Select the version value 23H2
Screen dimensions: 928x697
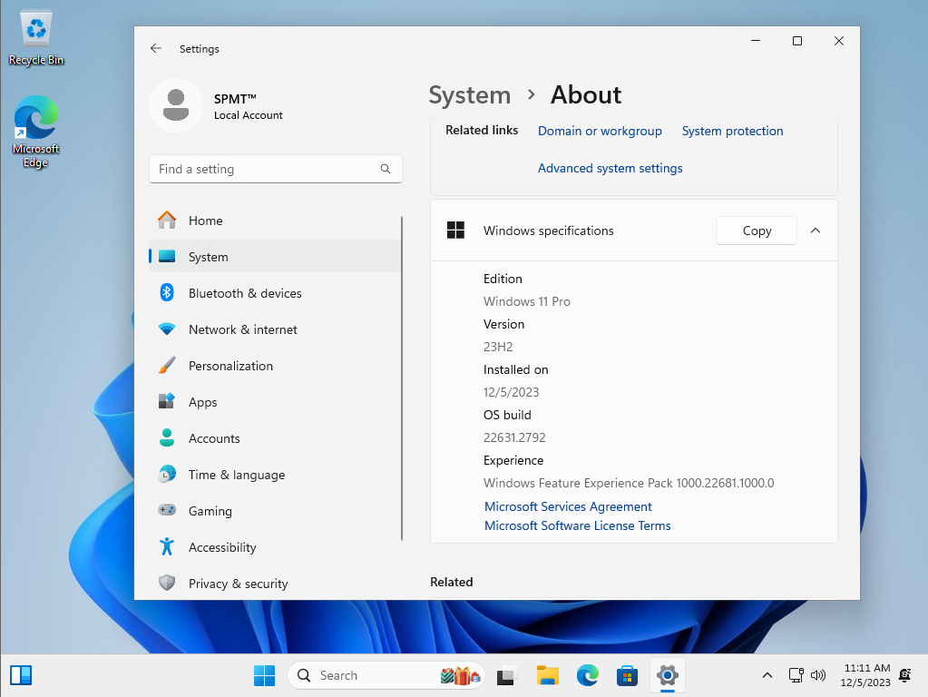point(498,347)
